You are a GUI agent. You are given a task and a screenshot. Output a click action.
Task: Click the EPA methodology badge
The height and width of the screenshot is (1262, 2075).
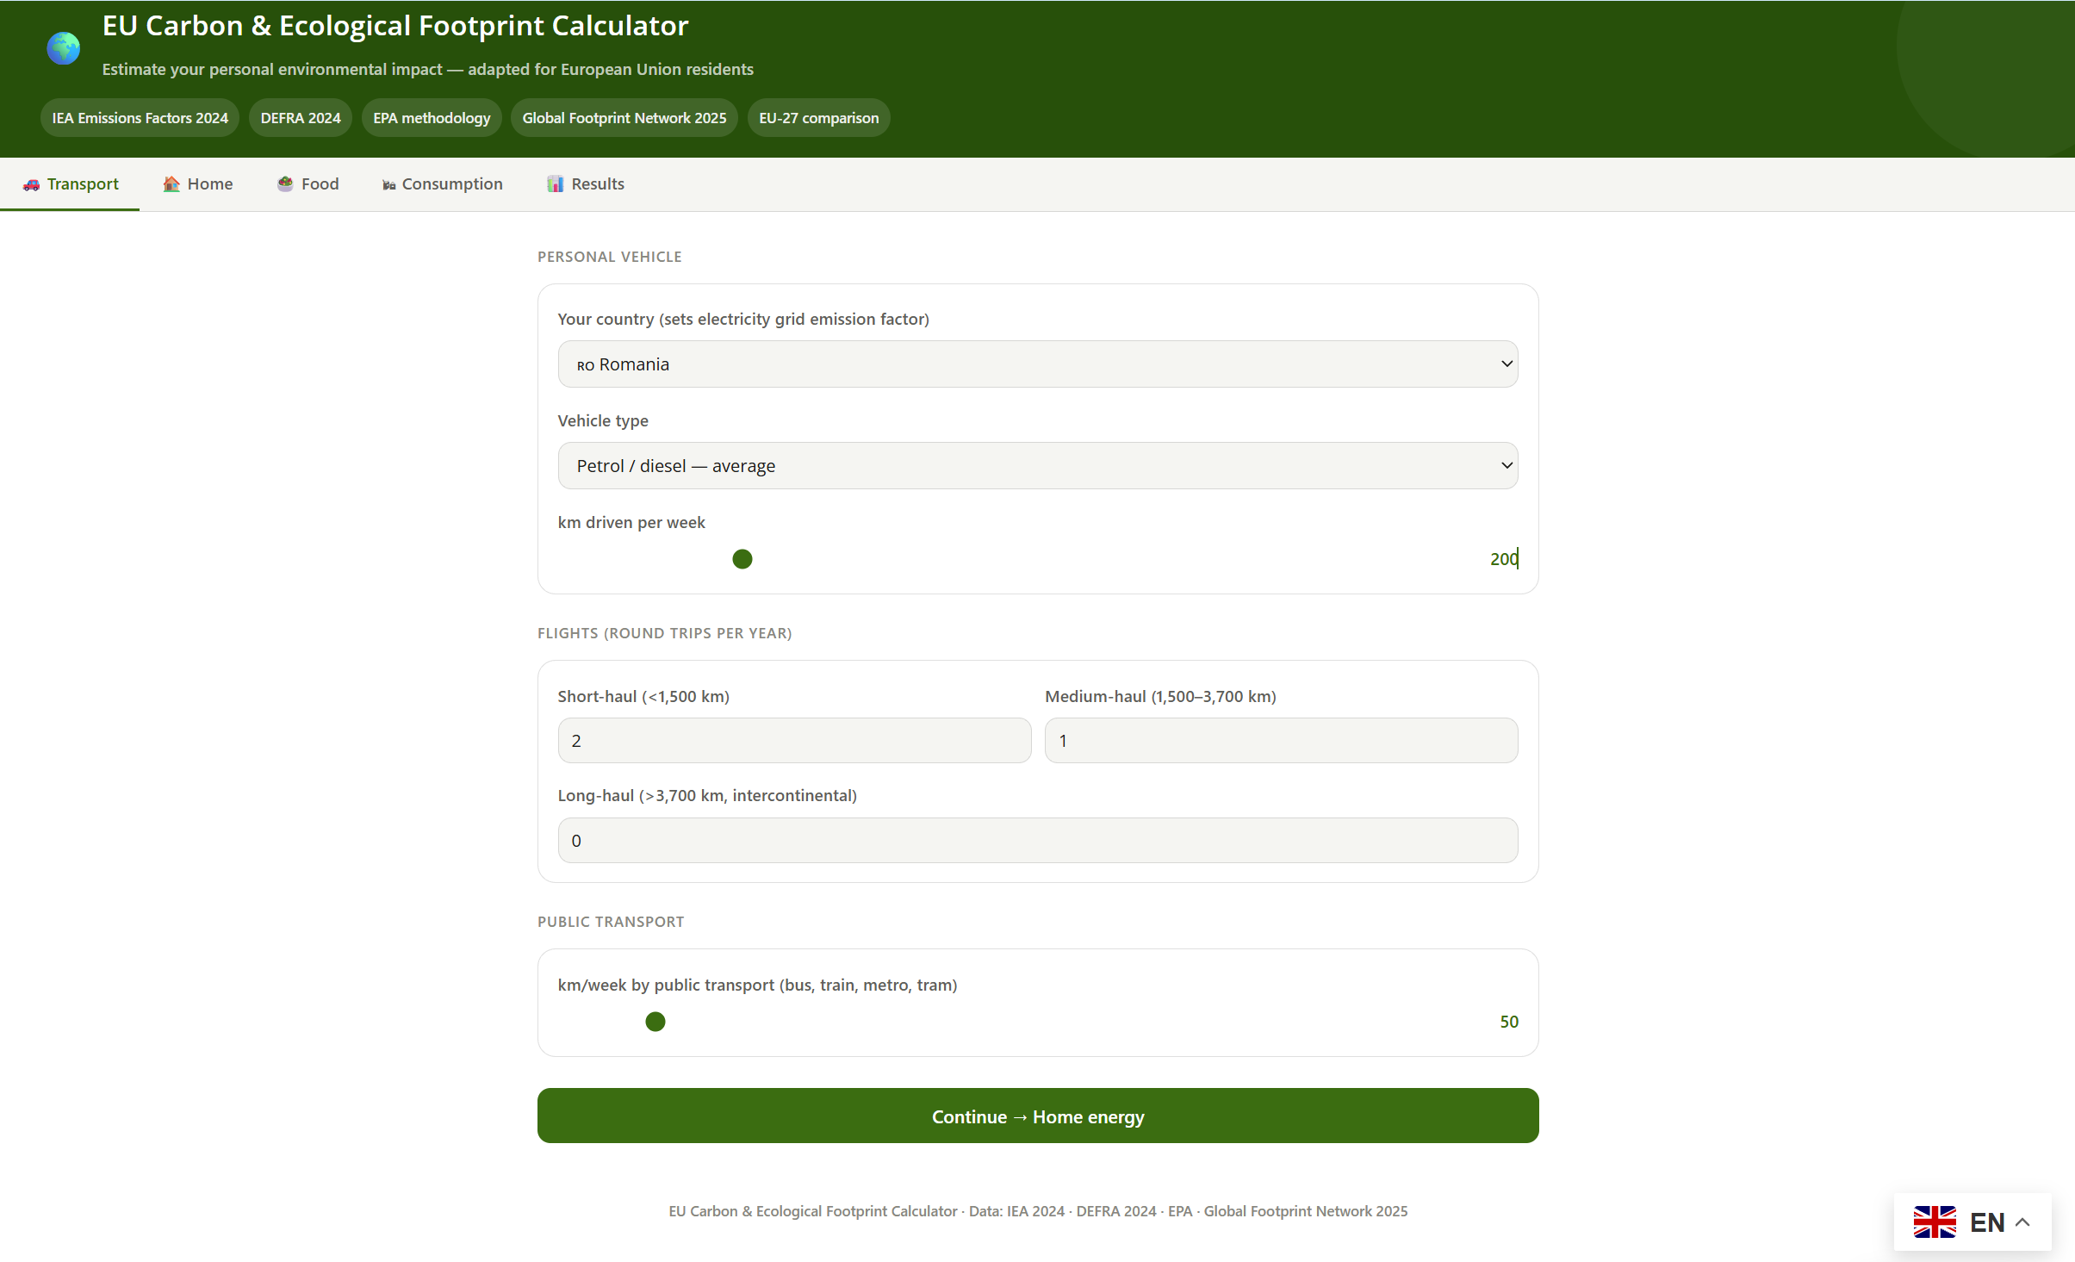432,118
